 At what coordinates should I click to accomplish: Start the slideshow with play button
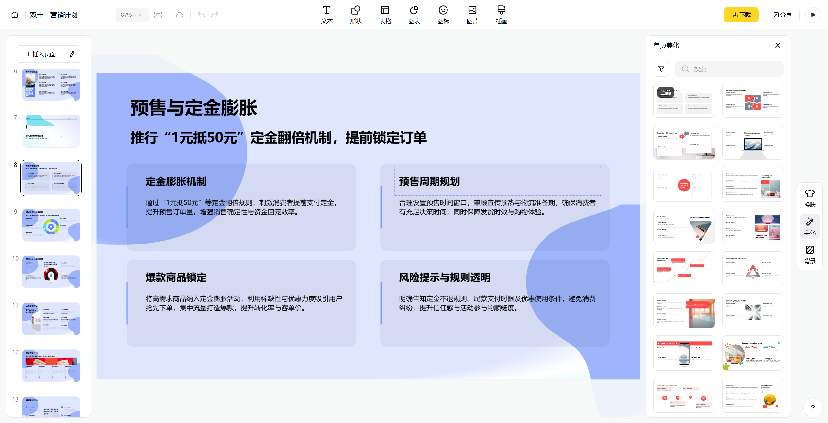pyautogui.click(x=813, y=15)
